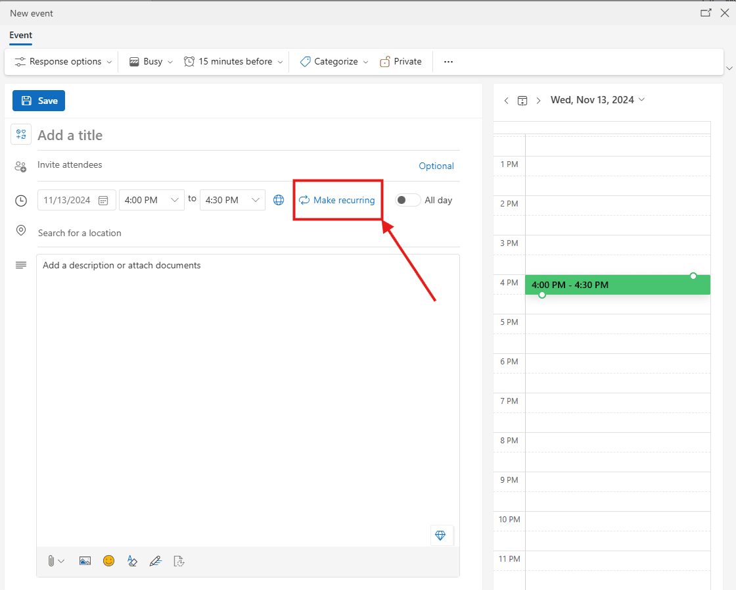Insert a picture into the description

(85, 561)
